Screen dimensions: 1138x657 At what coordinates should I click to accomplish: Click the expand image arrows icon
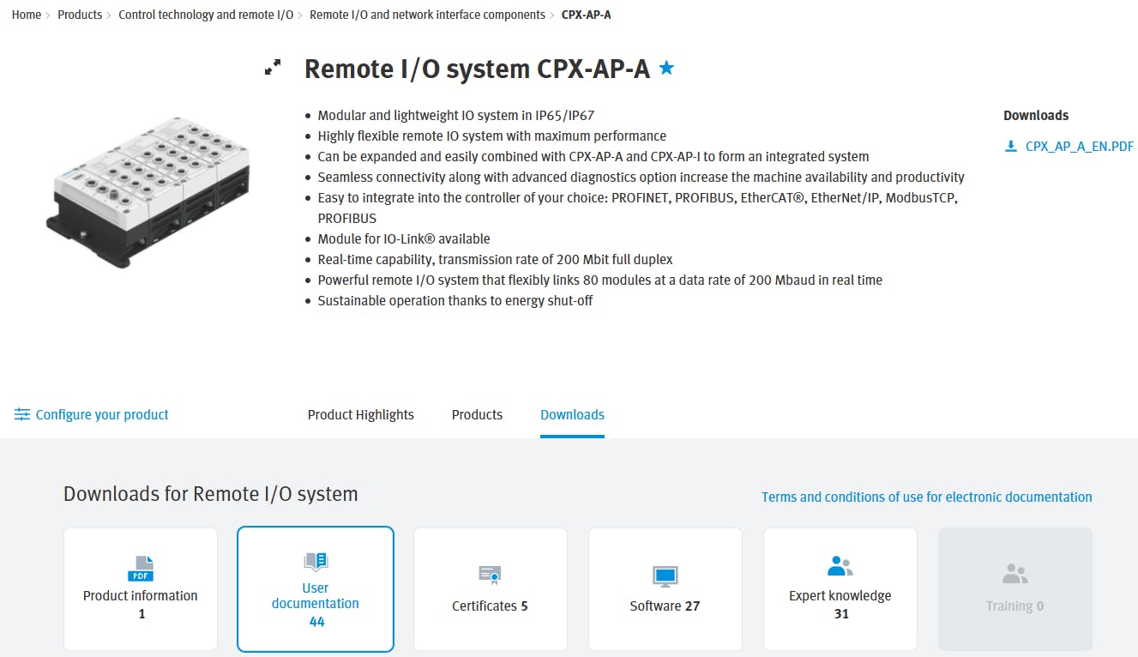tap(273, 68)
